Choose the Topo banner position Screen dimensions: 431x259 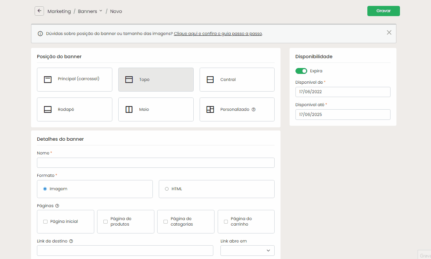point(156,79)
